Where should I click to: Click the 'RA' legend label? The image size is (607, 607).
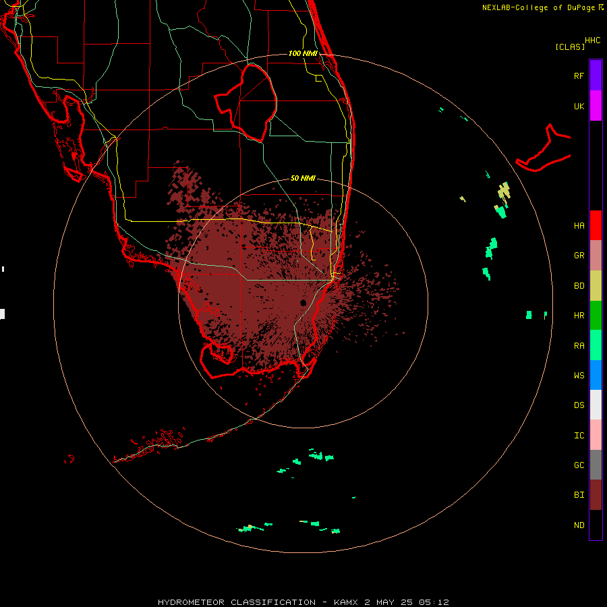pyautogui.click(x=579, y=346)
